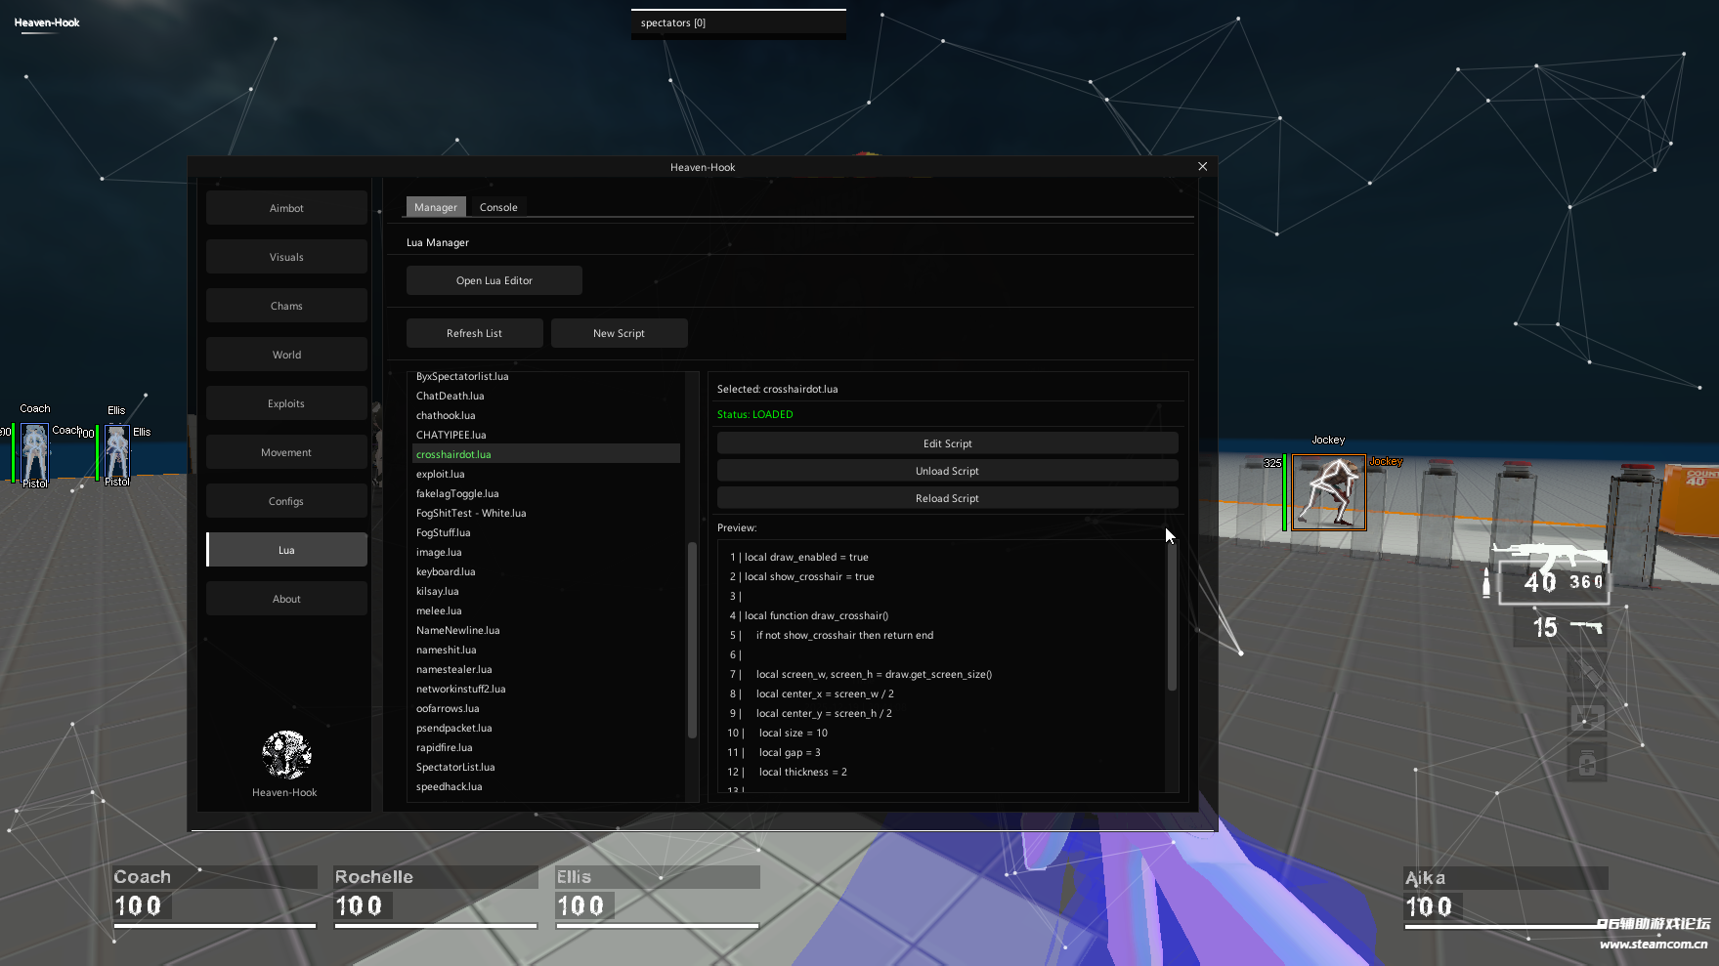1719x966 pixels.
Task: Open the Aimbot section
Action: click(x=286, y=208)
